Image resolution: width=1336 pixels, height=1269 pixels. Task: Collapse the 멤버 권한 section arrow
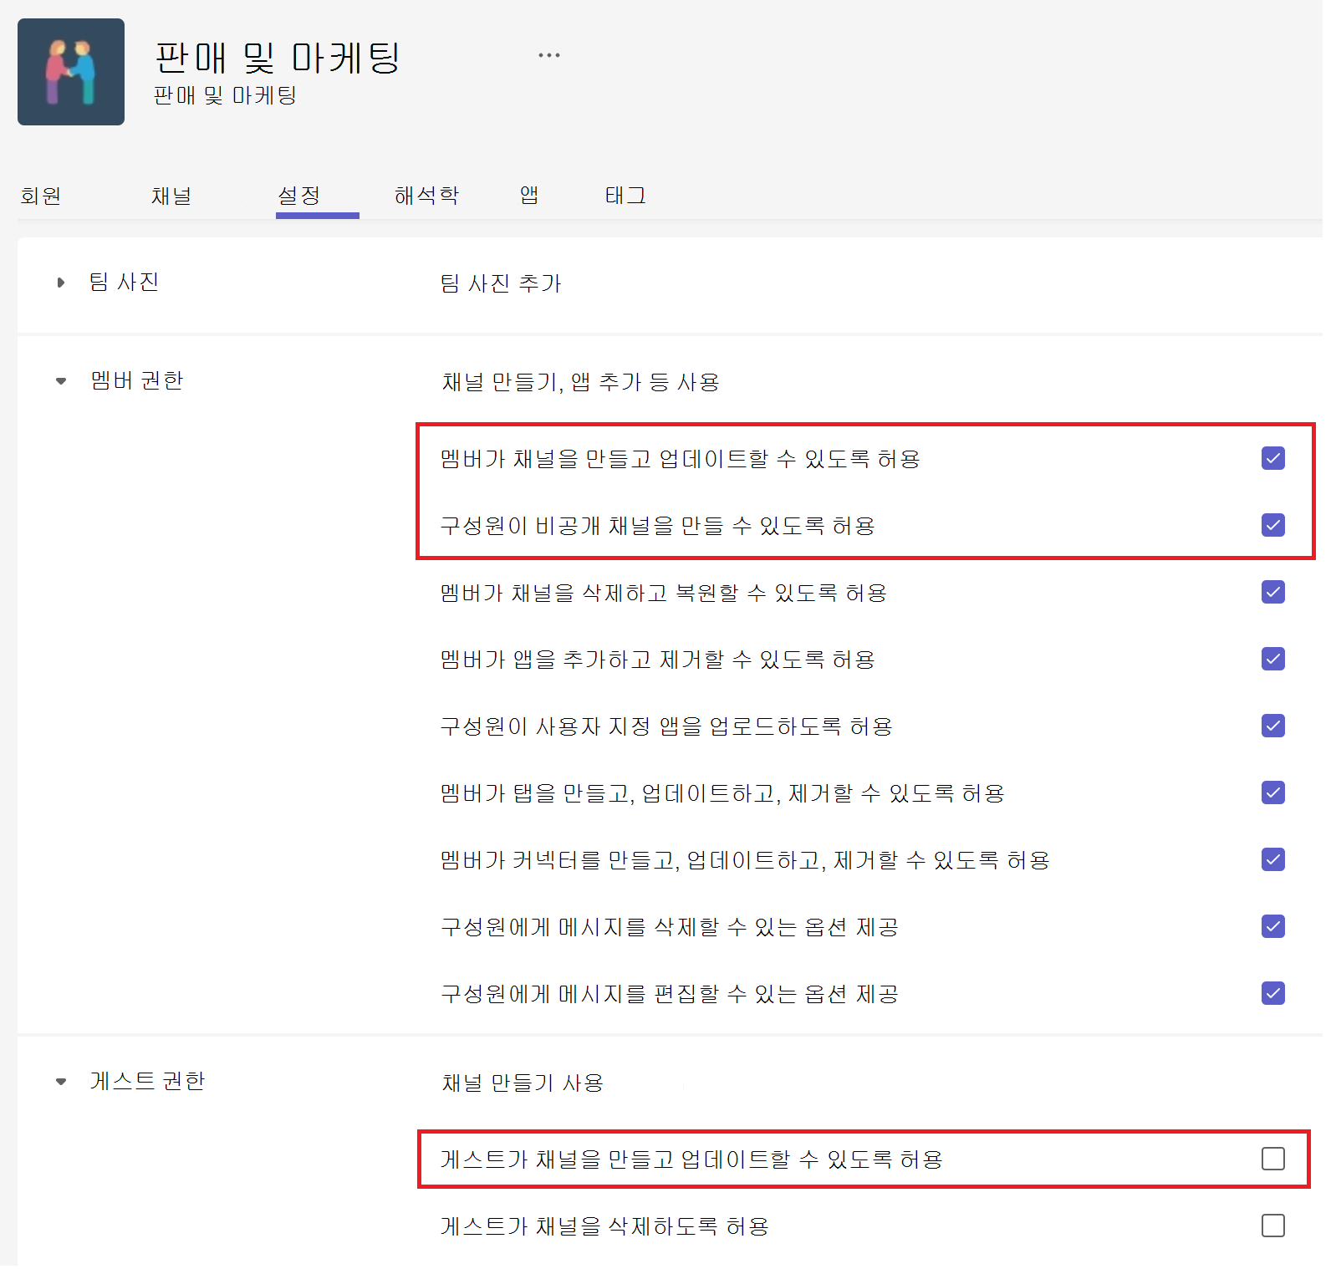[60, 381]
